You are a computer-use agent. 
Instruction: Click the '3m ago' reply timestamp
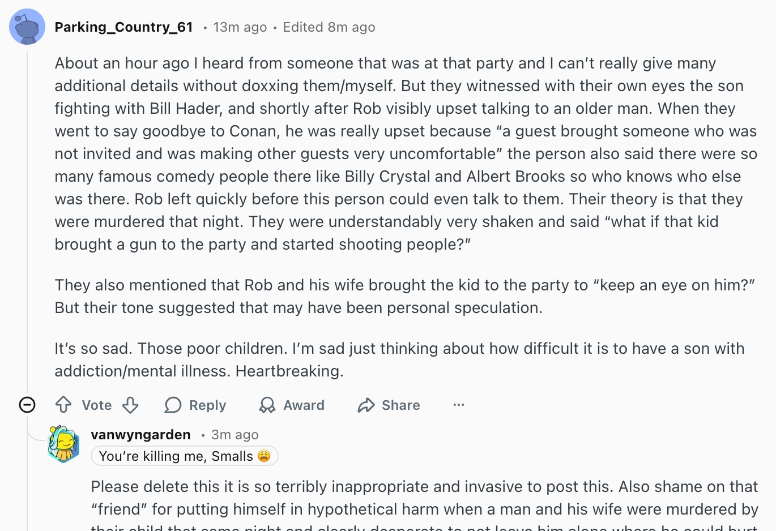[234, 435]
